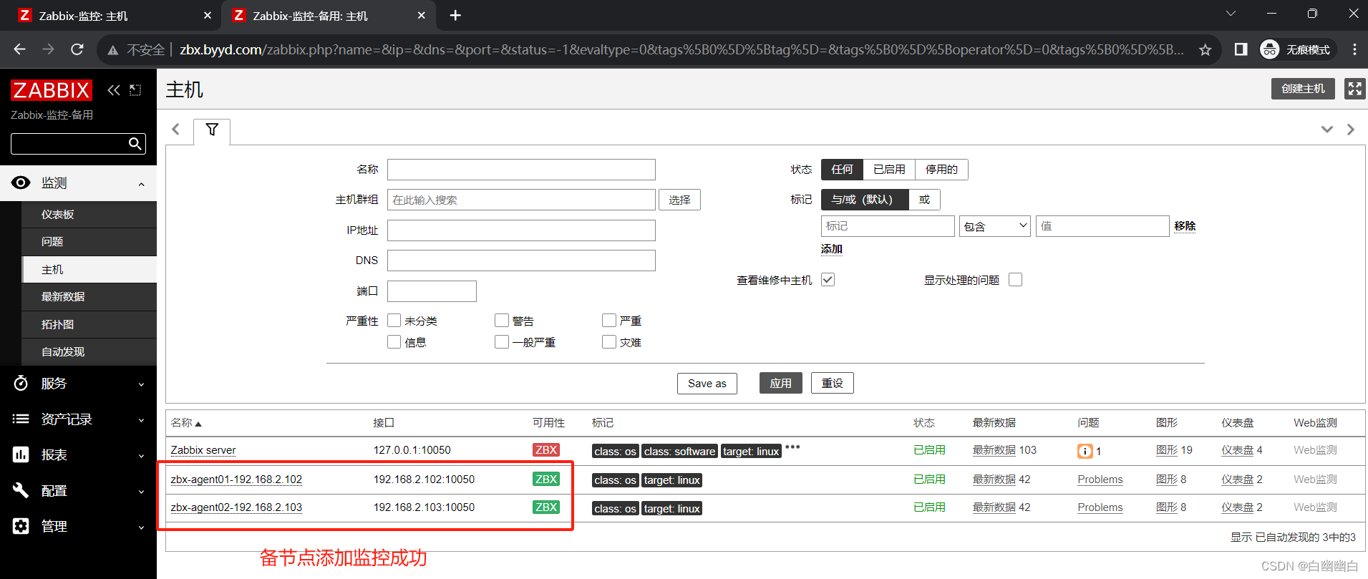
Task: Click the red ZBX badge of Zabbix server
Action: point(546,450)
